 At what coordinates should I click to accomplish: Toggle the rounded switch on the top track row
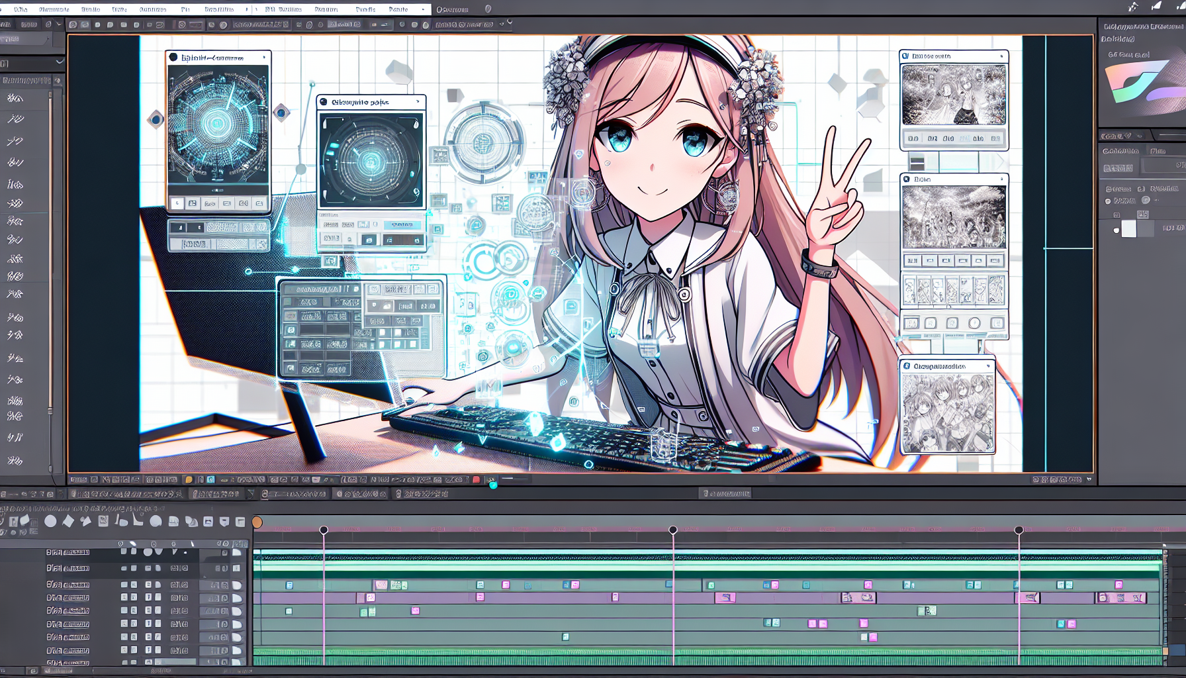pyautogui.click(x=236, y=552)
